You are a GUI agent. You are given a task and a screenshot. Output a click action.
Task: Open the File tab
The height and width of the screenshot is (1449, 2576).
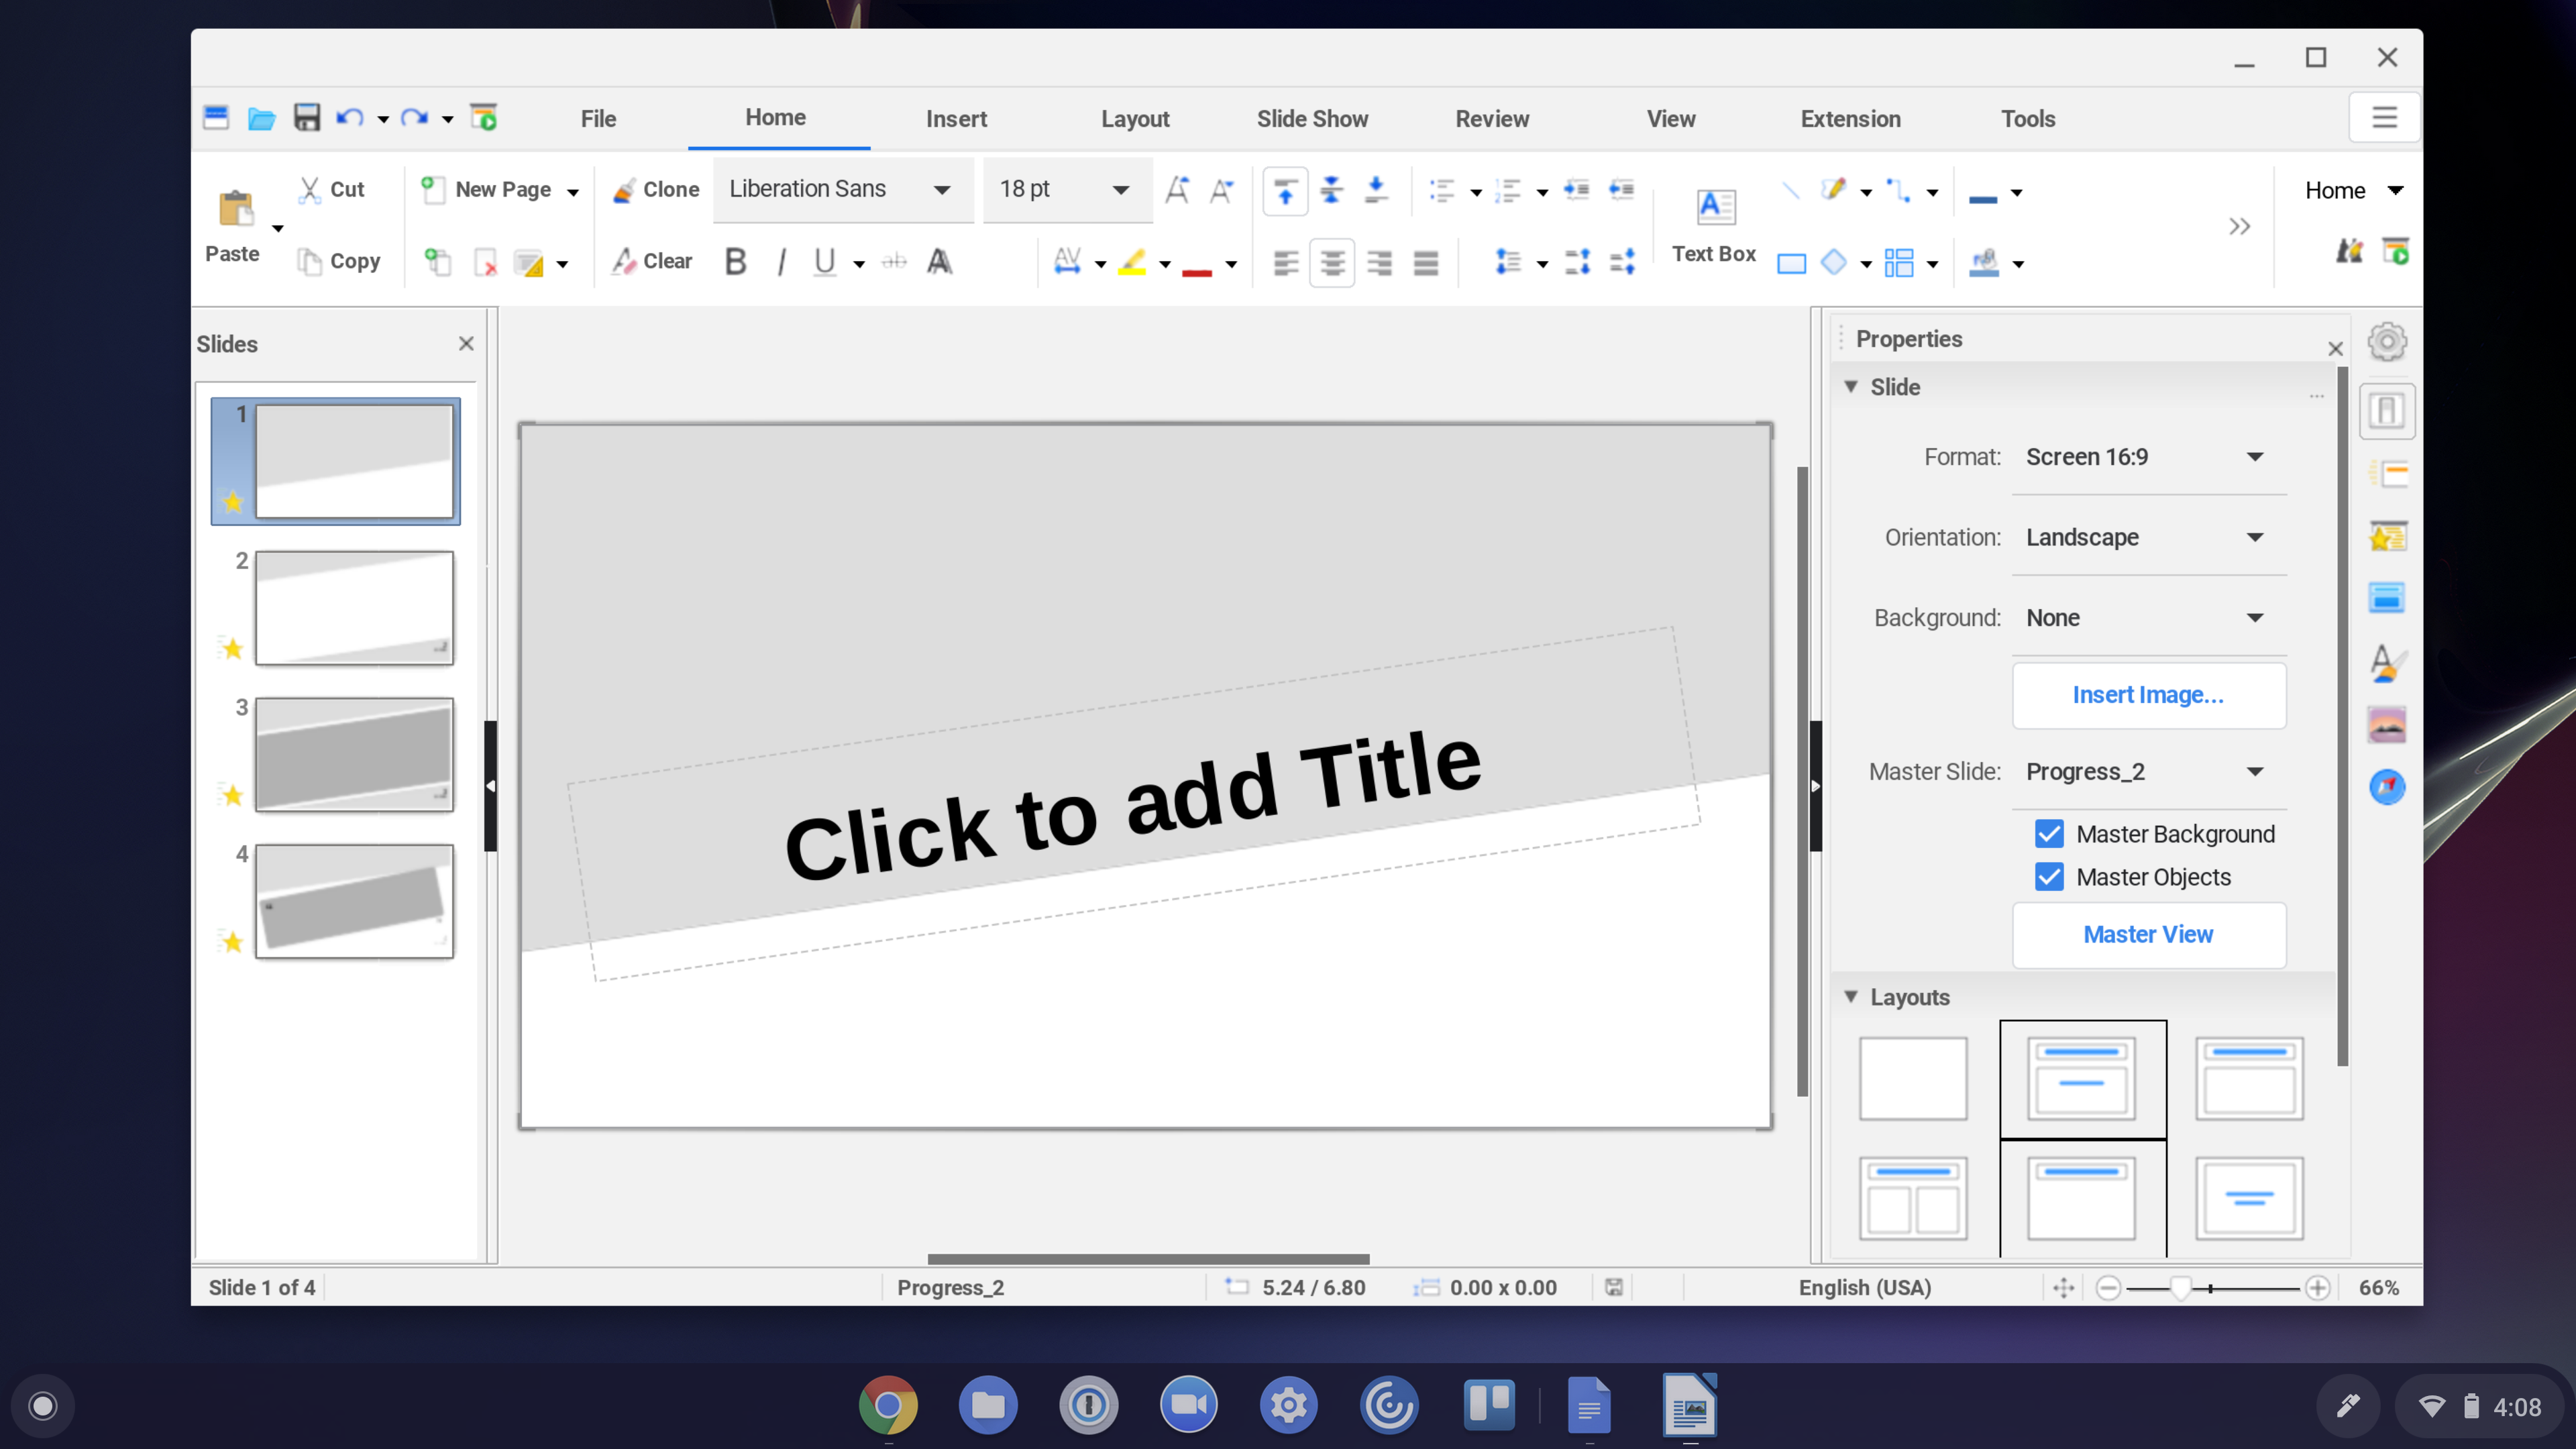point(598,118)
